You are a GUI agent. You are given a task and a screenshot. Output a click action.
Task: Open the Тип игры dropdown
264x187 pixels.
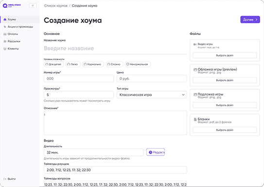pyautogui.click(x=152, y=95)
